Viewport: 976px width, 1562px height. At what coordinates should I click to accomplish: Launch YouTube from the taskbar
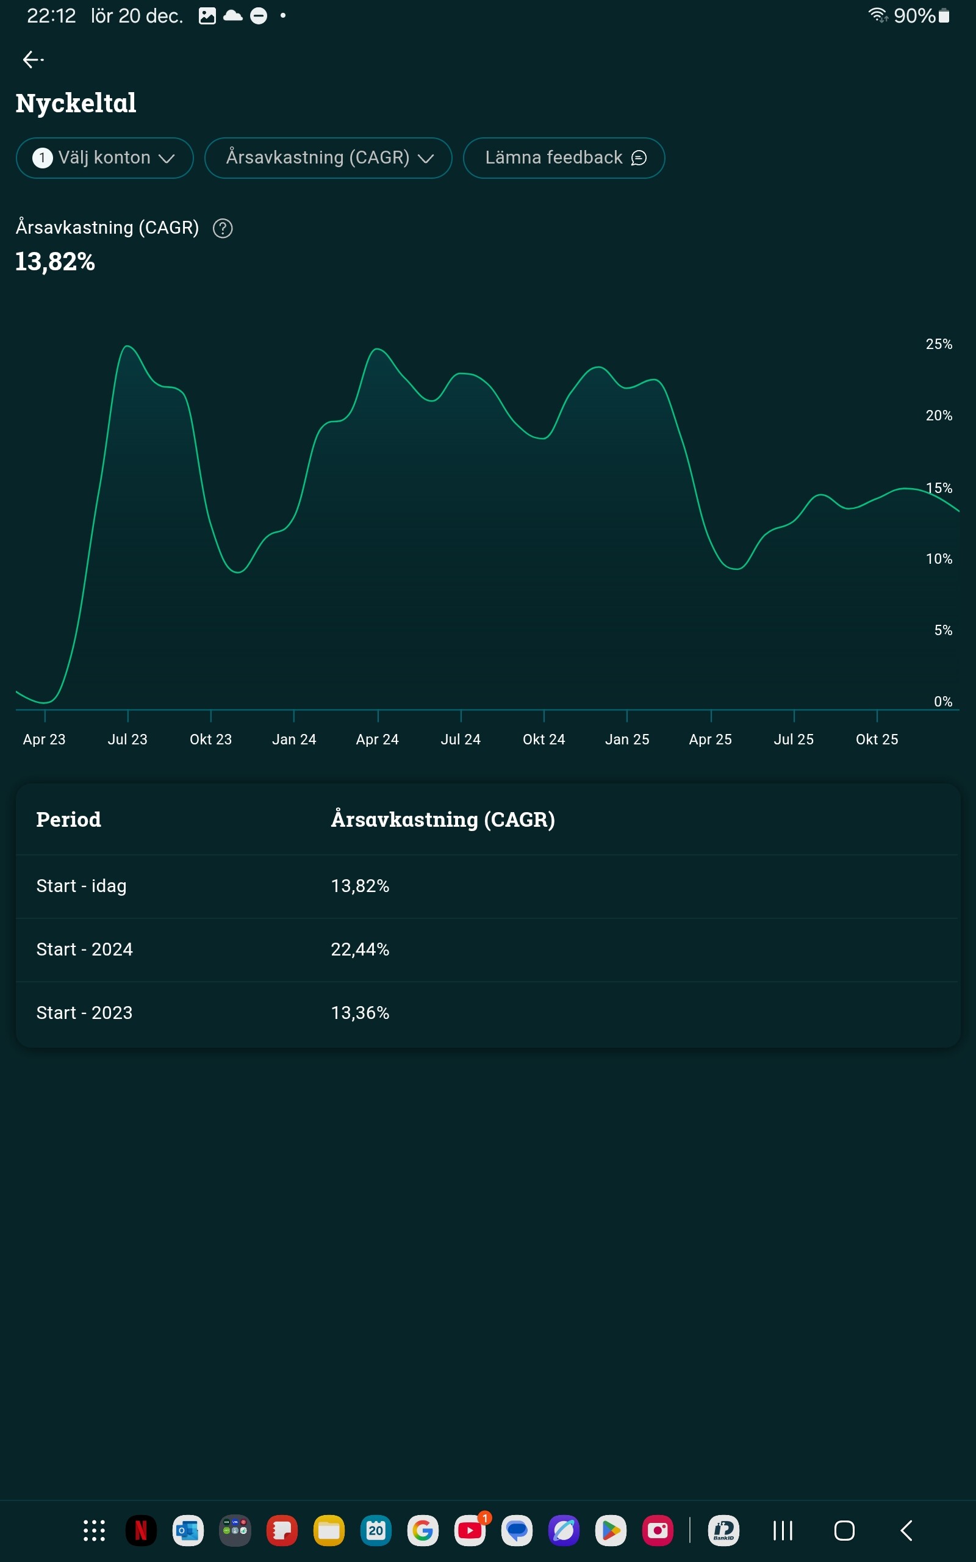click(470, 1530)
